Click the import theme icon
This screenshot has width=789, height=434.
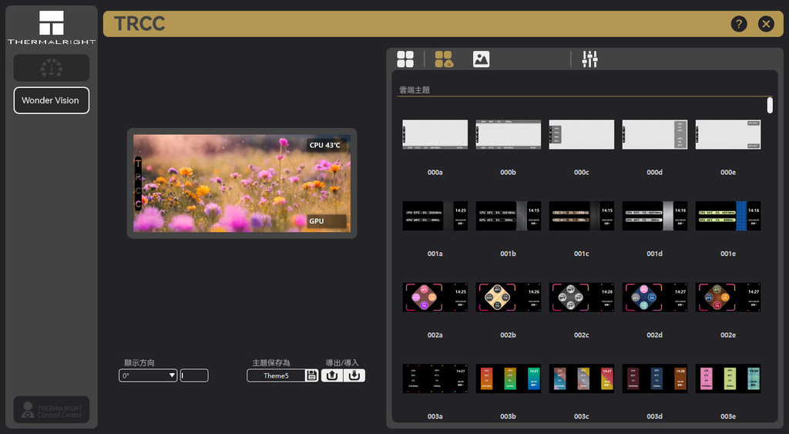pyautogui.click(x=354, y=375)
